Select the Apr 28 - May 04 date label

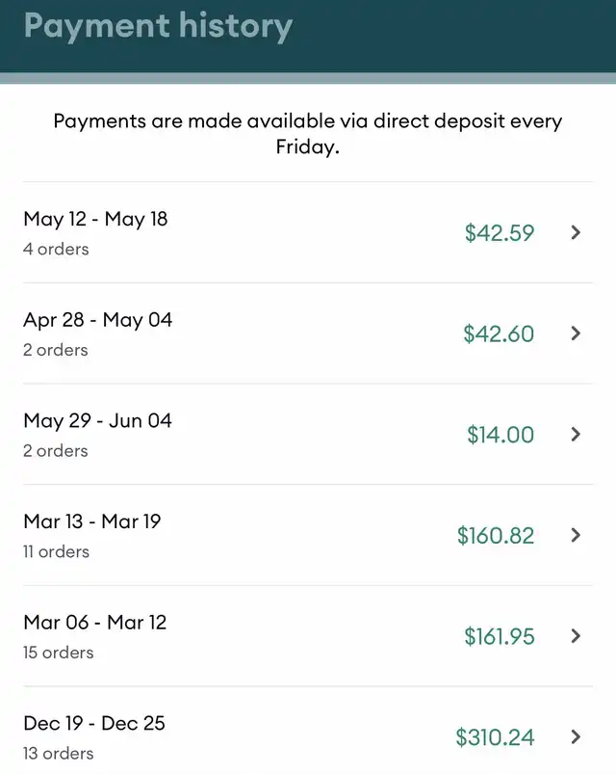pyautogui.click(x=97, y=319)
